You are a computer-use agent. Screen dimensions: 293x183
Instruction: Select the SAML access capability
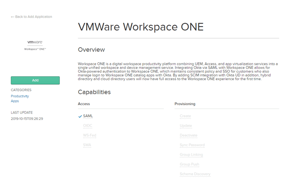pyautogui.click(x=88, y=116)
